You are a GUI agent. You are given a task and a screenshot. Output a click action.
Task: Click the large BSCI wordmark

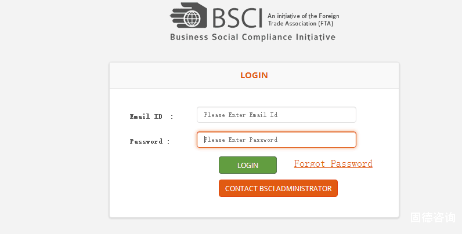[236, 16]
